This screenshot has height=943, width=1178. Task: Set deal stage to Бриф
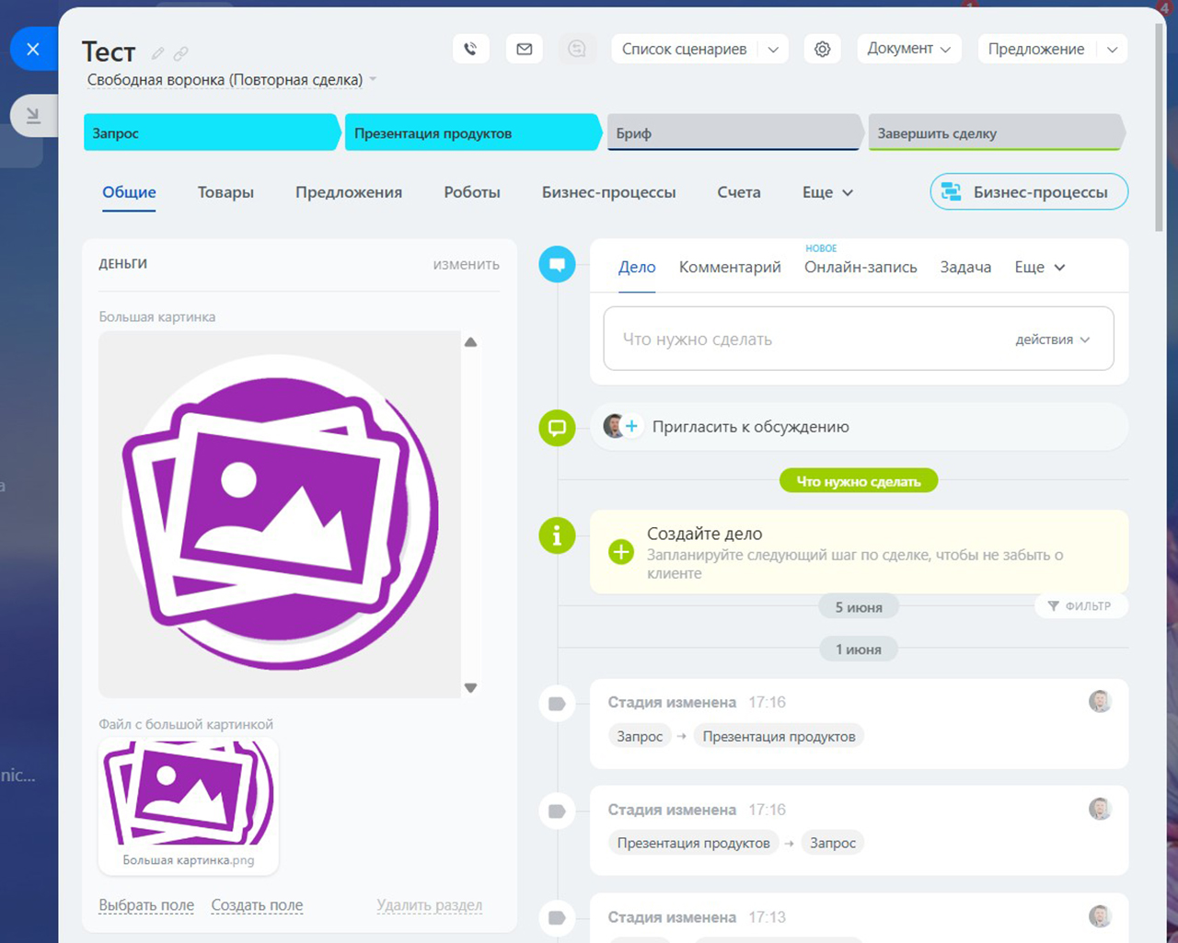point(732,133)
